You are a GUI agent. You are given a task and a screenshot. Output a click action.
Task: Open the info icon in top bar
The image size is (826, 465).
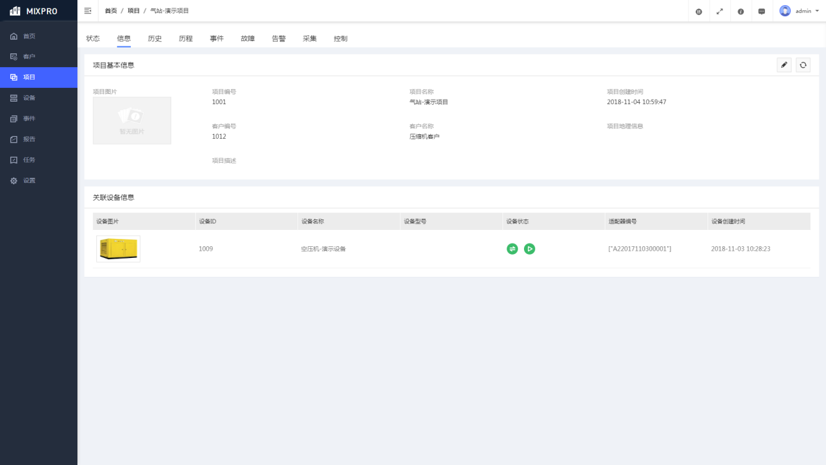[x=741, y=12]
